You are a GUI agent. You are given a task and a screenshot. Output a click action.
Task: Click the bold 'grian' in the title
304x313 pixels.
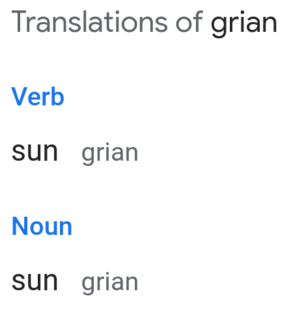pyautogui.click(x=244, y=24)
